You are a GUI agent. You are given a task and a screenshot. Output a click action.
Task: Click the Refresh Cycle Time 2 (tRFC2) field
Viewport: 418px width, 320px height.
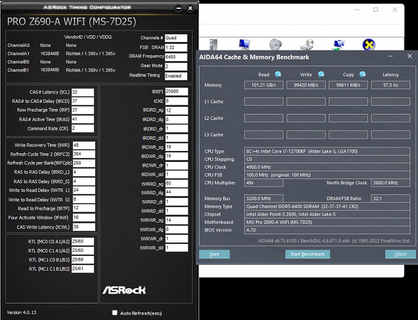coord(84,154)
